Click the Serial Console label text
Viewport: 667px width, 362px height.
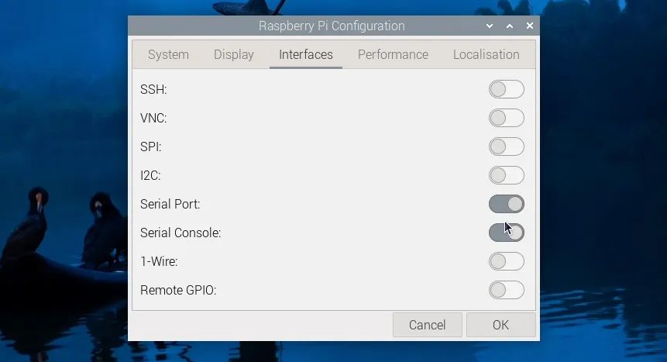181,233
